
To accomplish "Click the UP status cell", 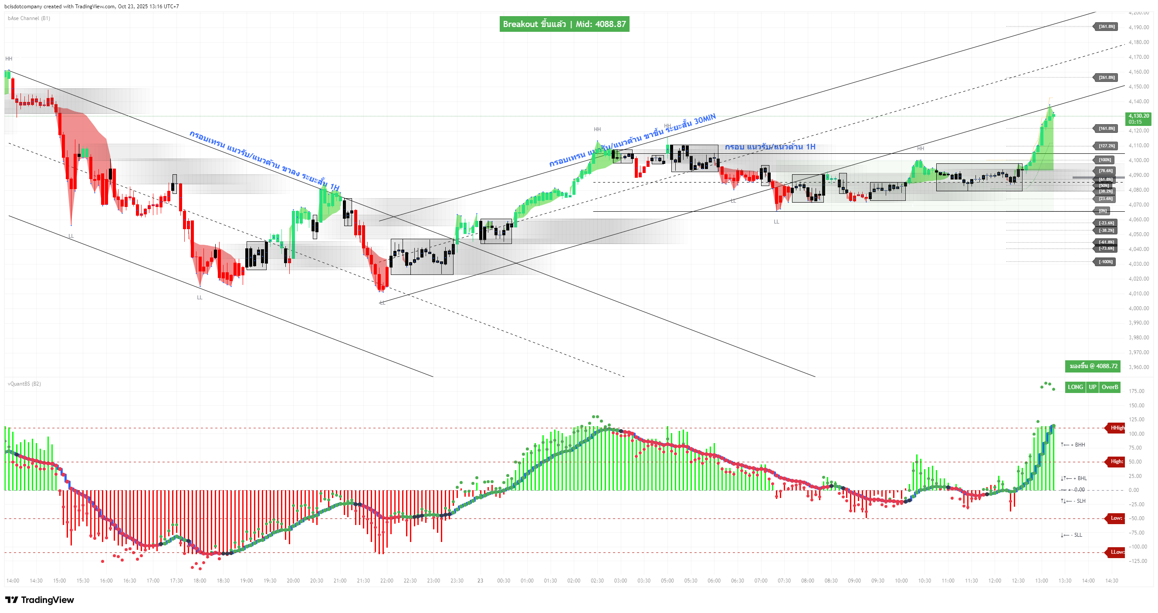I will (1092, 387).
